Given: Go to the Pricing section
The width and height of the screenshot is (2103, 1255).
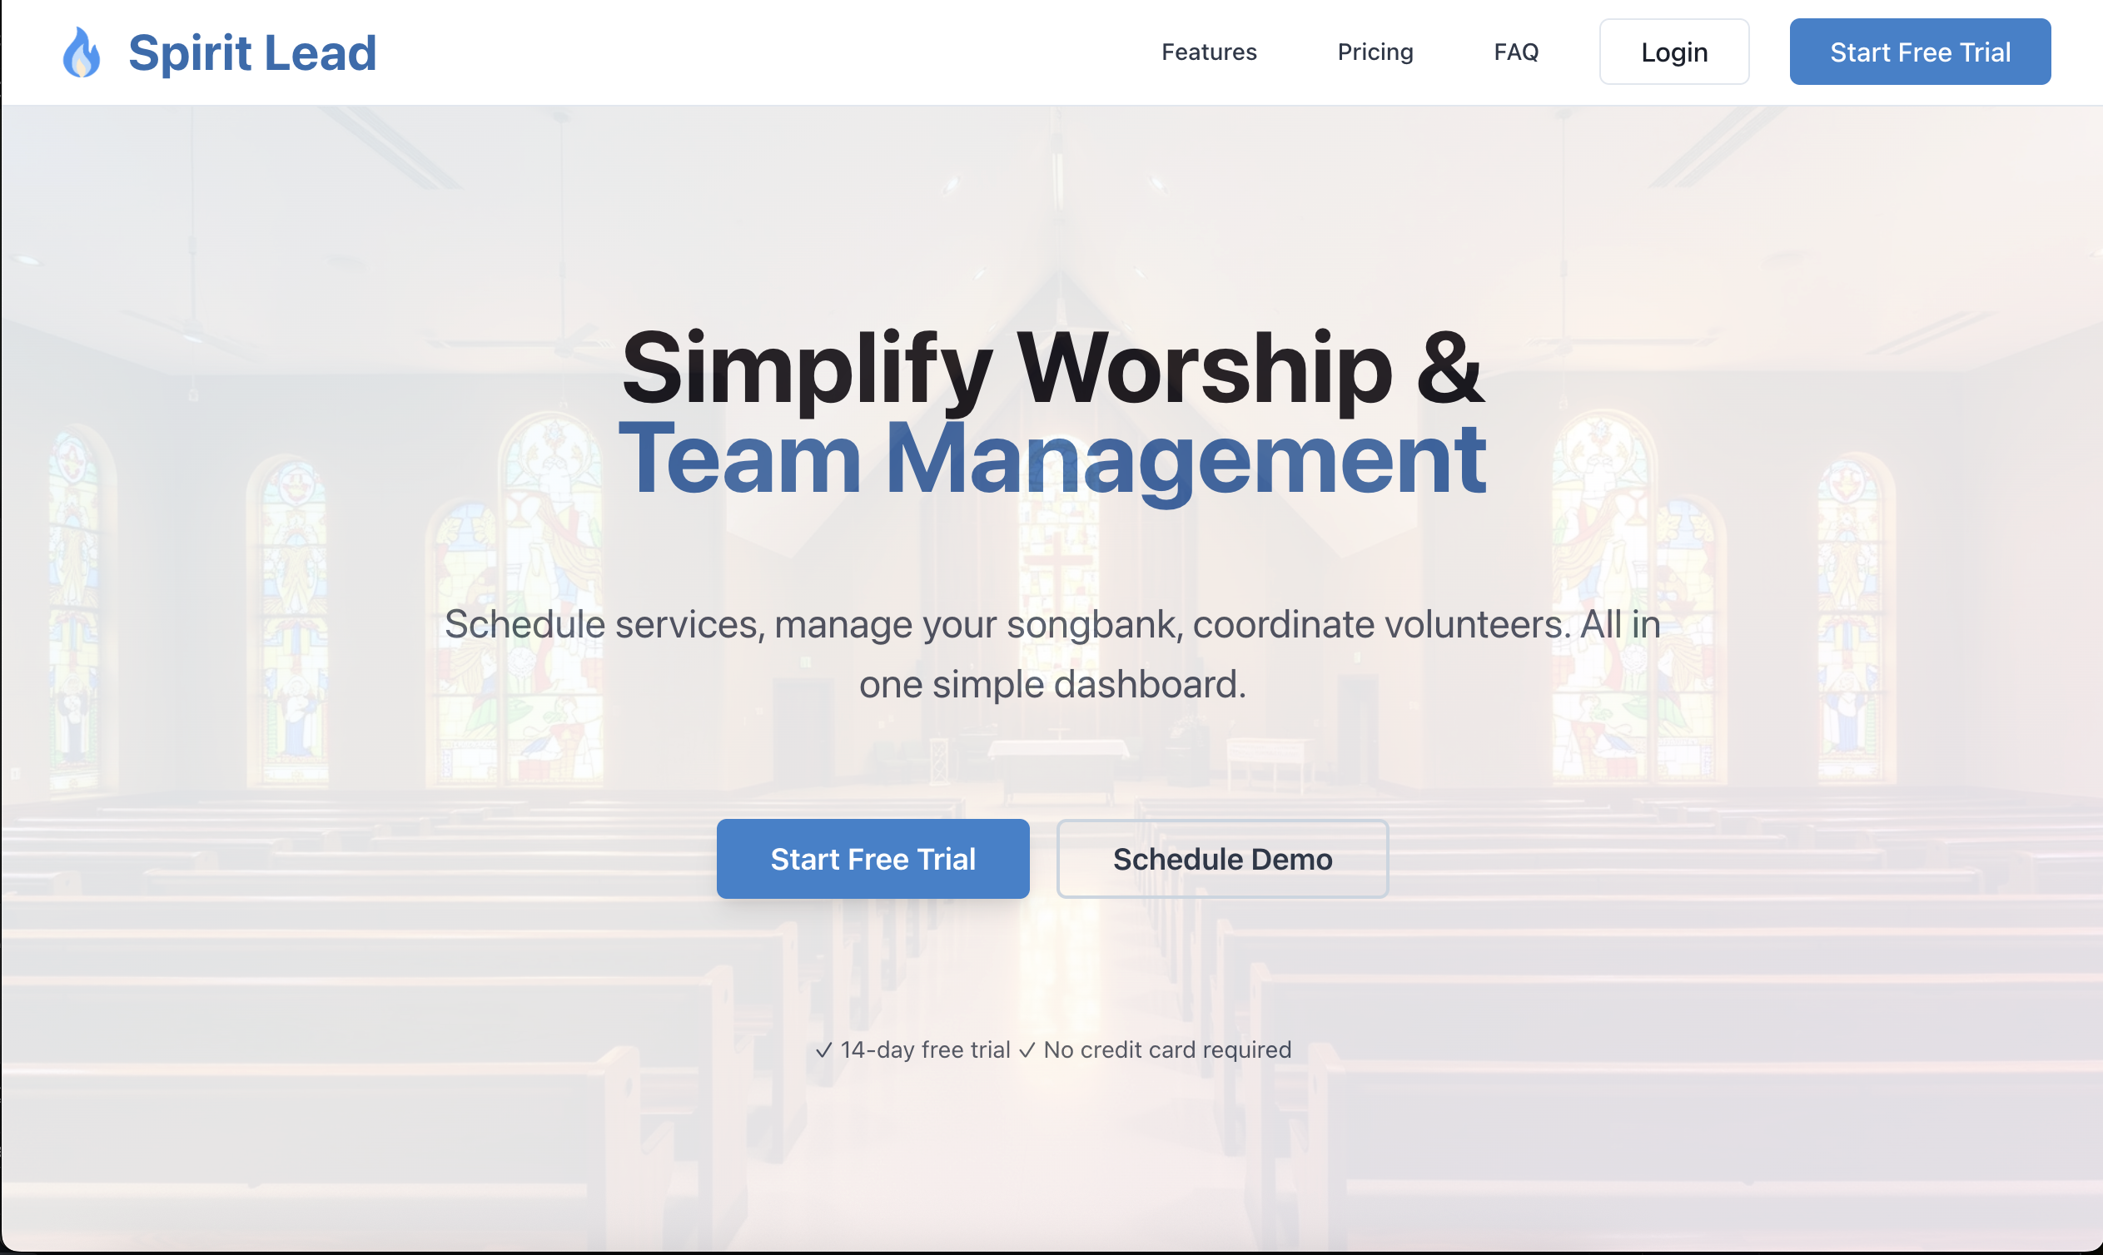Looking at the screenshot, I should [x=1375, y=52].
